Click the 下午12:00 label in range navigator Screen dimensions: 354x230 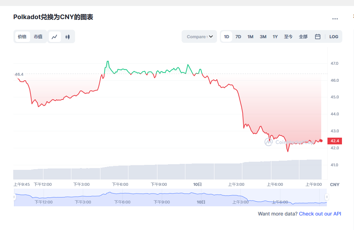coord(43,202)
